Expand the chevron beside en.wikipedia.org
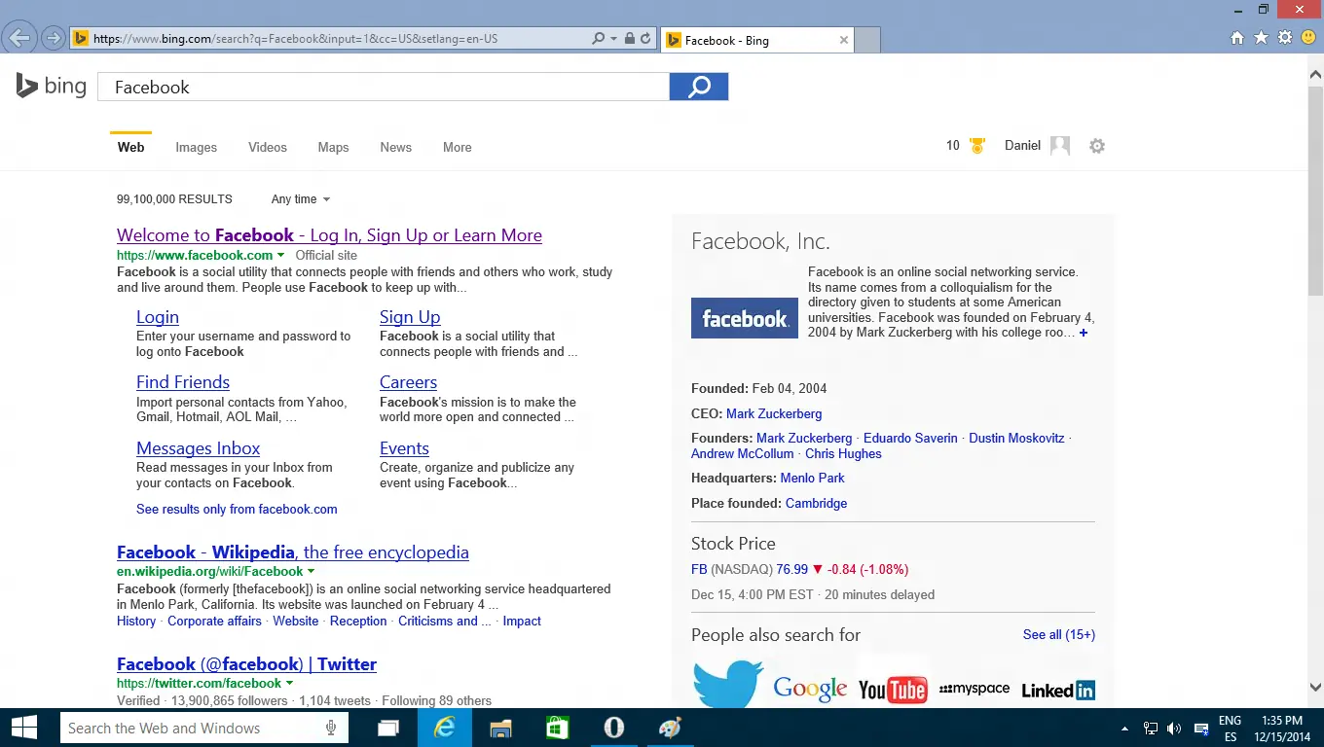Image resolution: width=1324 pixels, height=747 pixels. [x=311, y=571]
